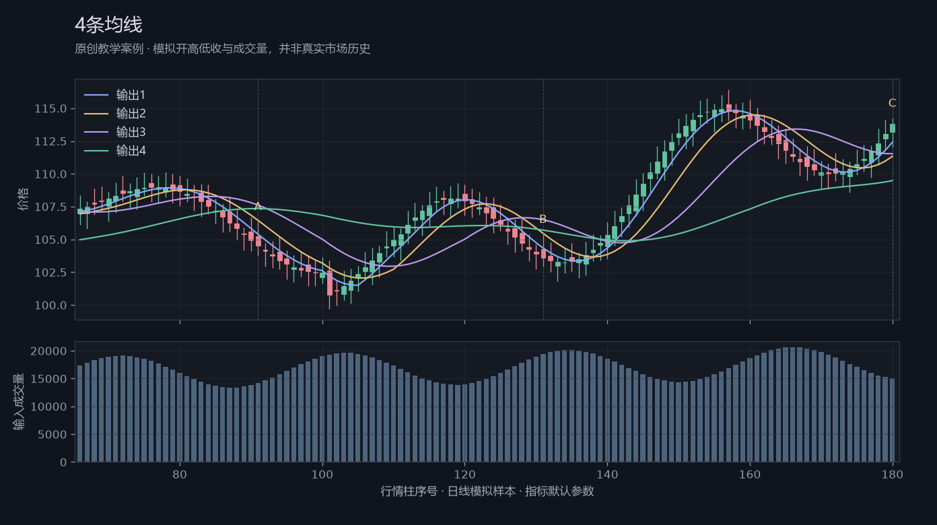Click the green 输出4 legend line swatch
937x525 pixels.
(x=96, y=151)
